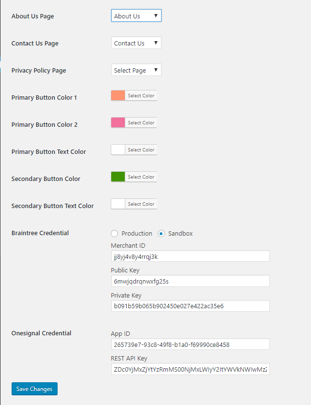Select the Sandbox credential option
The height and width of the screenshot is (405, 311).
click(x=162, y=234)
